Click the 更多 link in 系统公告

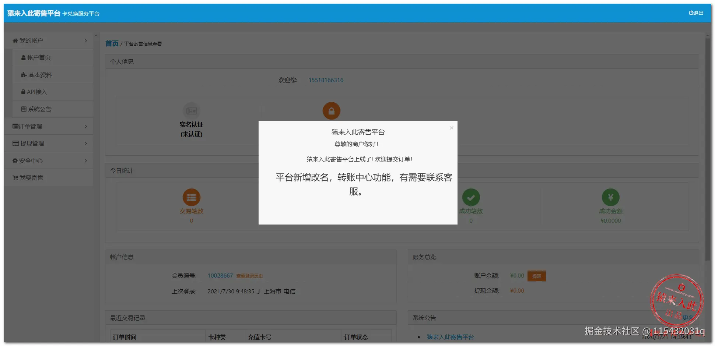pyautogui.click(x=688, y=317)
